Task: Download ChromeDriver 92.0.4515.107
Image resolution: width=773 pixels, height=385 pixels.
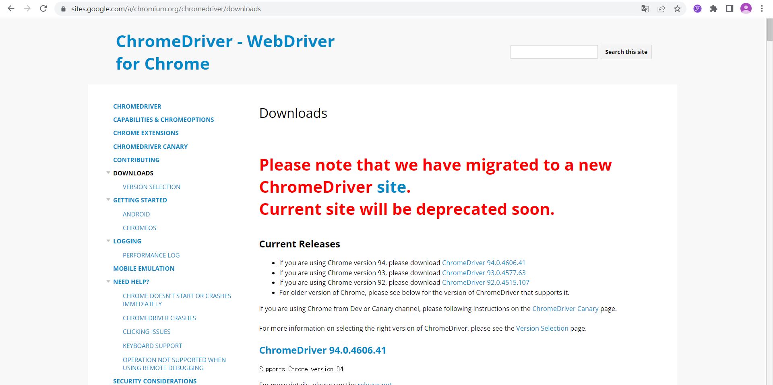Action: click(486, 282)
